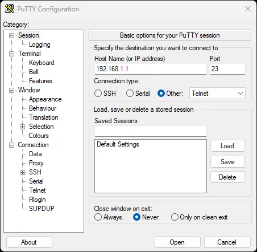
Task: Click the Port number field
Action: click(227, 69)
